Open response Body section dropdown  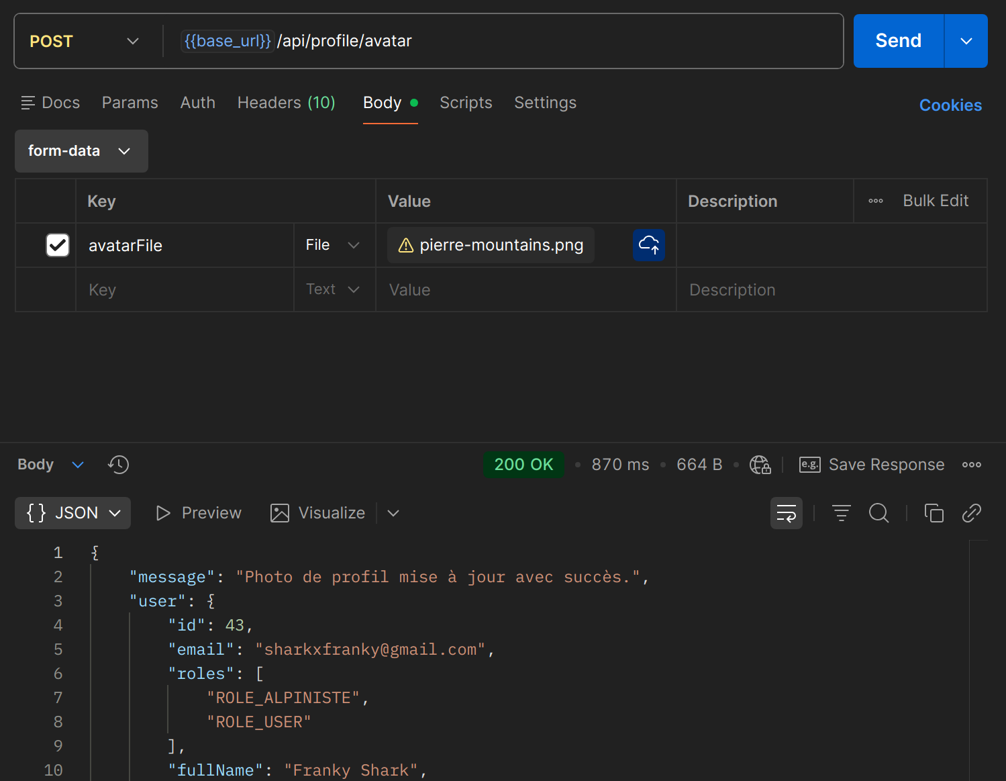(50, 465)
